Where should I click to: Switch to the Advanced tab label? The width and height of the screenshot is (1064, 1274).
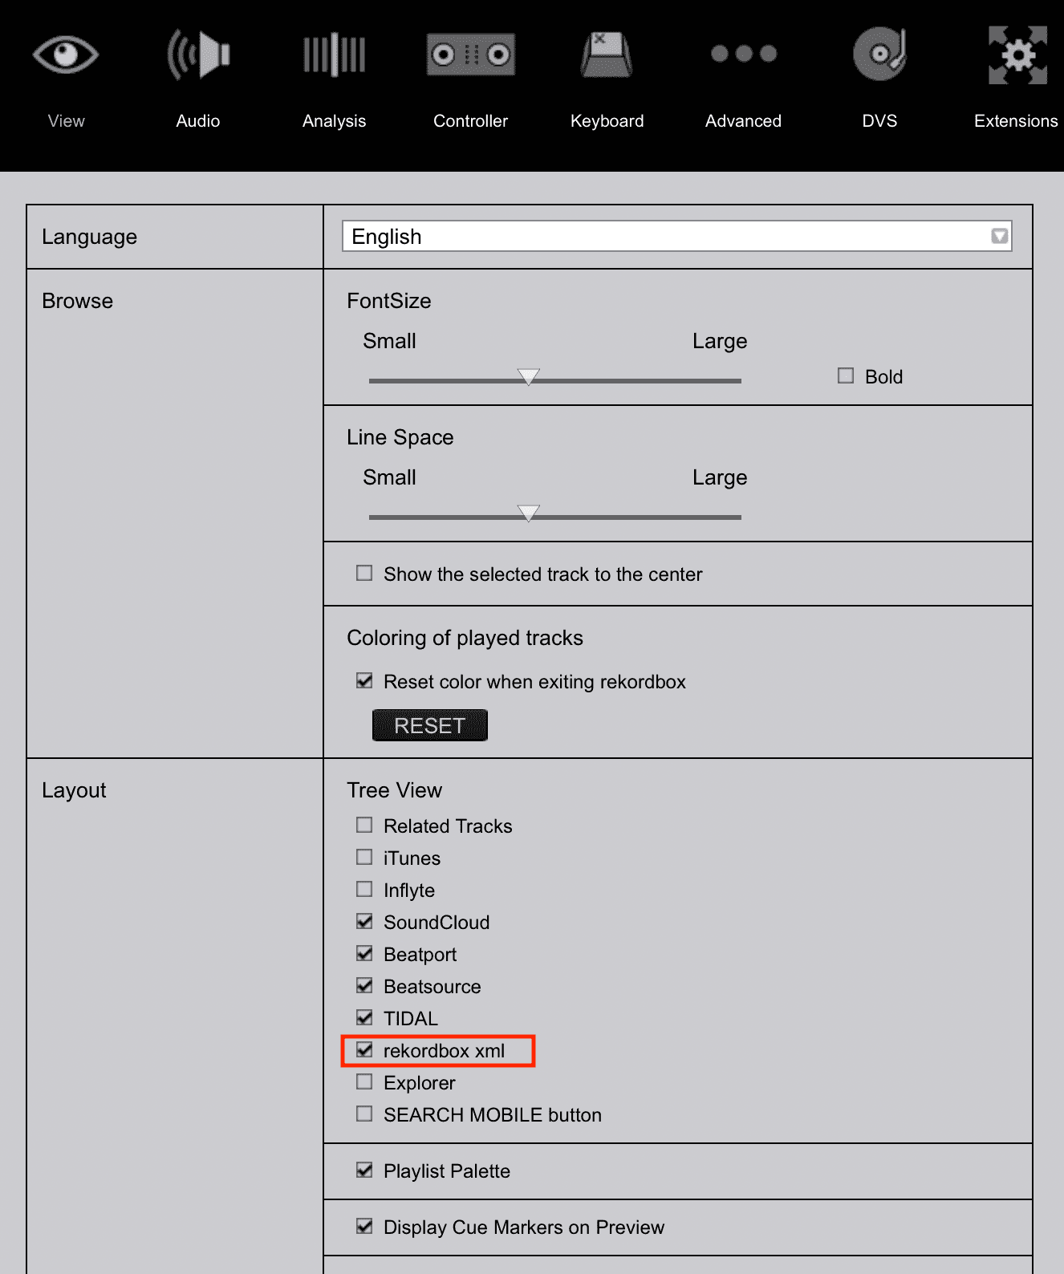pos(744,121)
